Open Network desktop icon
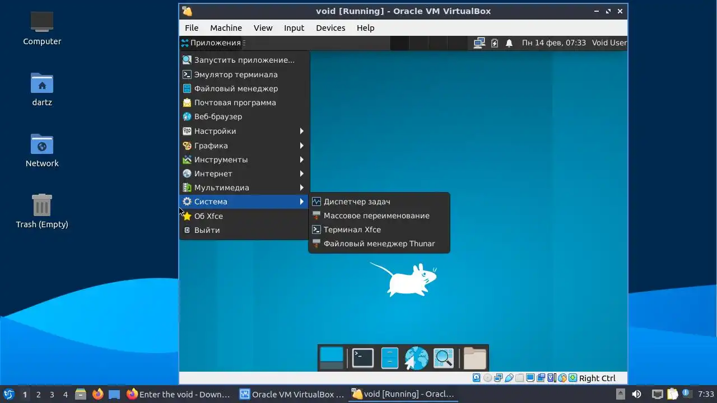 point(42,150)
